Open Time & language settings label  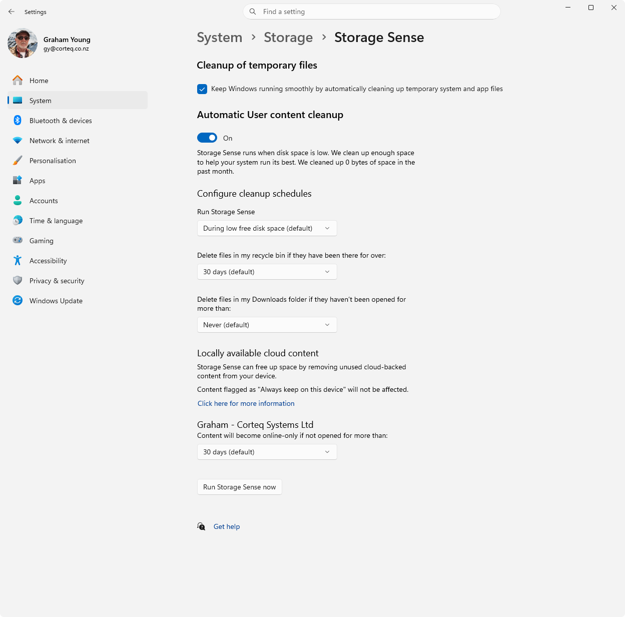tap(56, 221)
